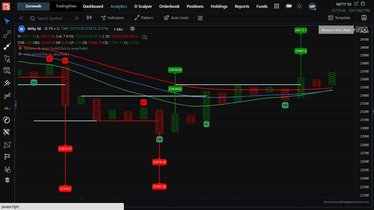
Task: Click the green AC marker on the chart
Action: (206, 124)
